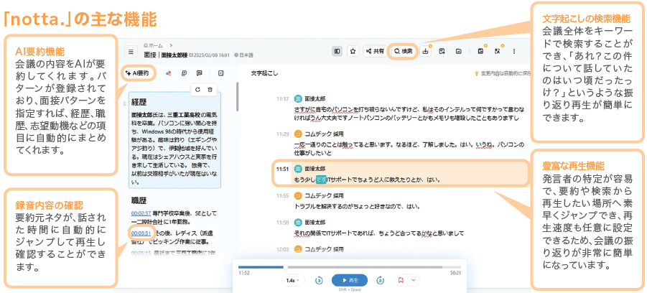Jump to timestamp 00:03:31 in 職歴
This screenshot has width=647, height=293.
pos(140,233)
